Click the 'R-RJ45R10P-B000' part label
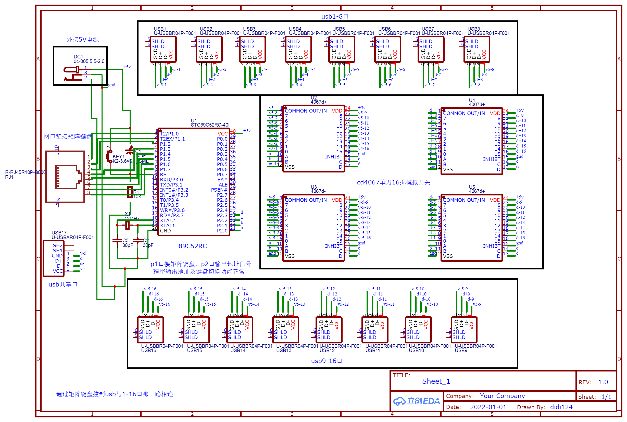Screen dimensions: 627x422 coord(25,172)
